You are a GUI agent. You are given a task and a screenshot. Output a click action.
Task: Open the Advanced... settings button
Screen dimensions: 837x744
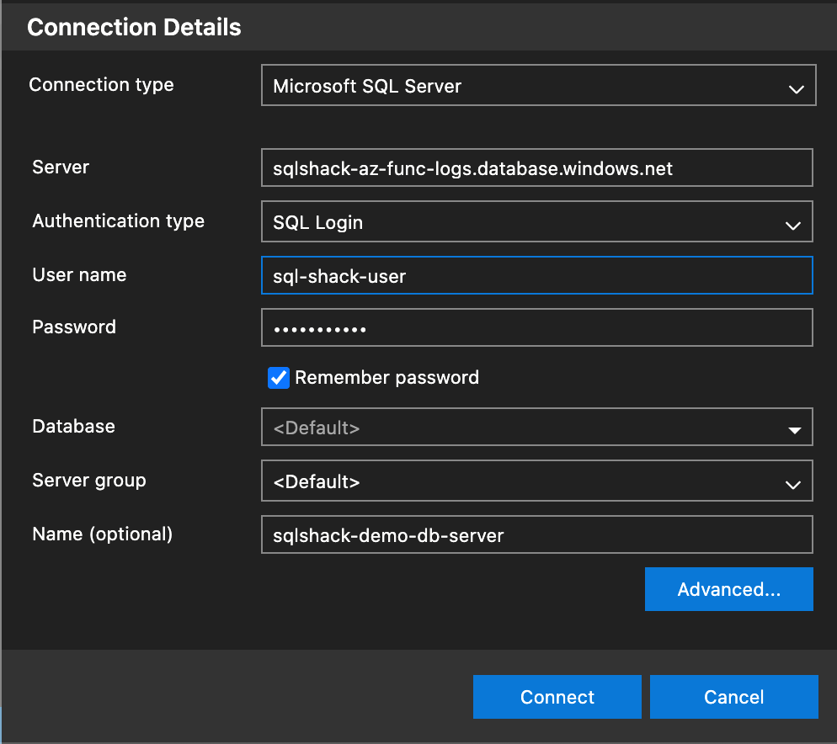pos(728,589)
